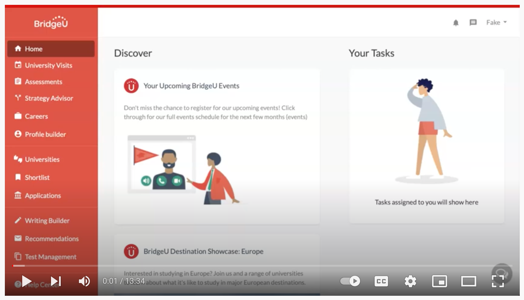This screenshot has width=524, height=300.
Task: Open Shortlist from the sidebar label
Action: 37,178
